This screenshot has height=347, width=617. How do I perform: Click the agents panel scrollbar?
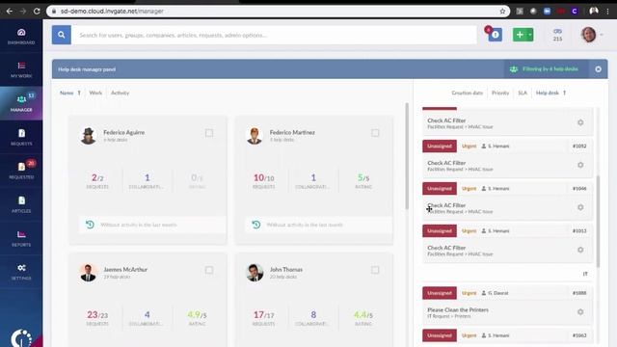(x=407, y=156)
